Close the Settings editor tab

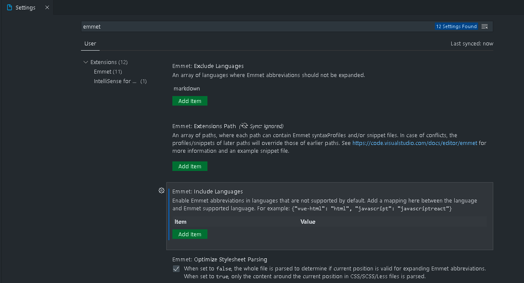pyautogui.click(x=47, y=8)
